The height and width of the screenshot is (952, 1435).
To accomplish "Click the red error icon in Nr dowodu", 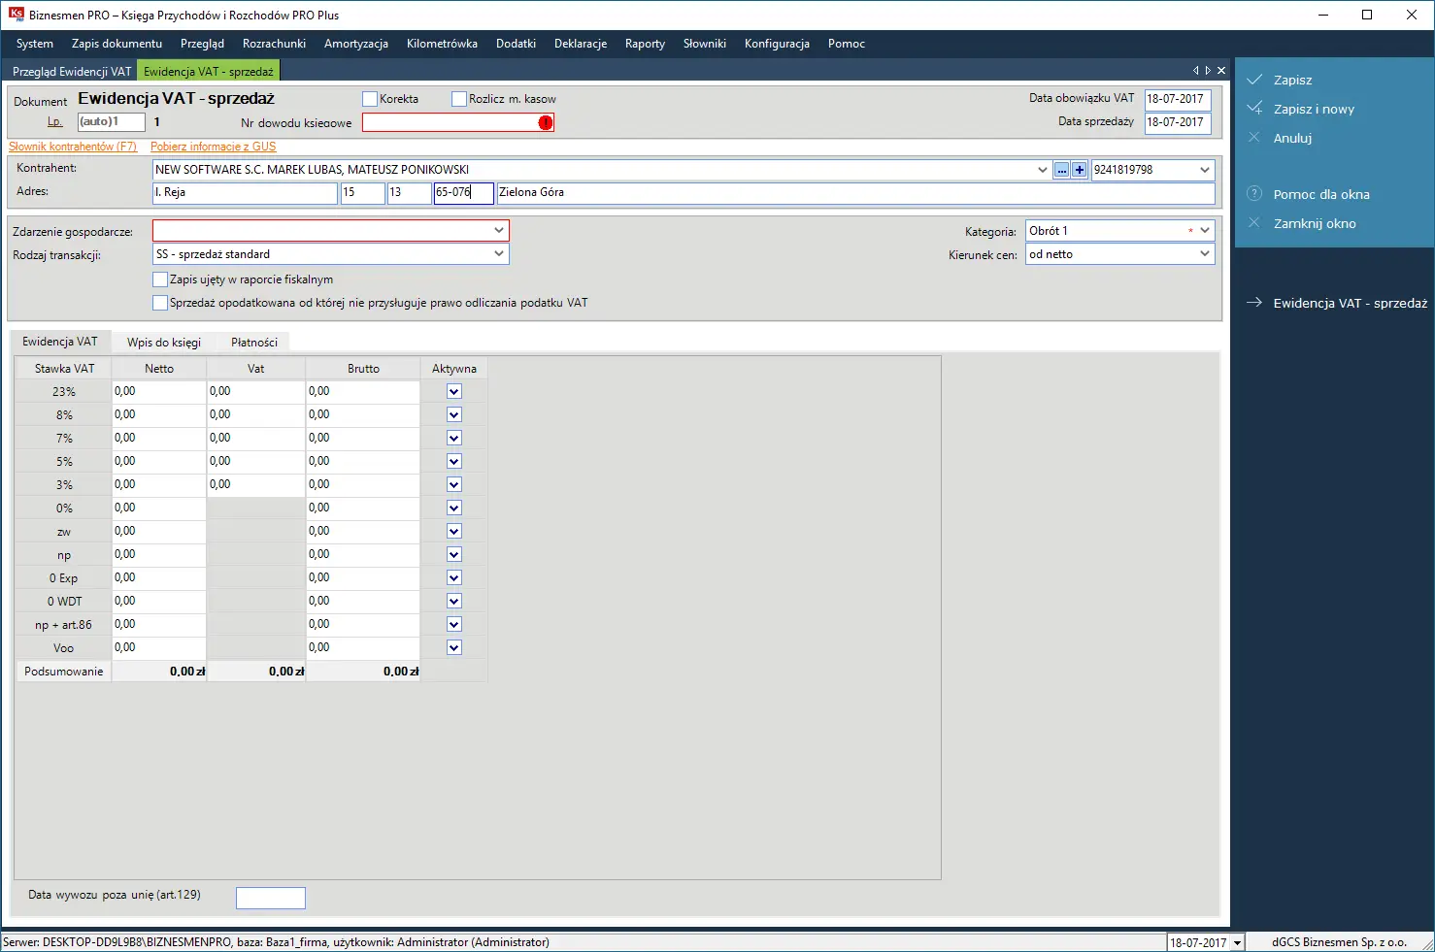I will [x=546, y=122].
